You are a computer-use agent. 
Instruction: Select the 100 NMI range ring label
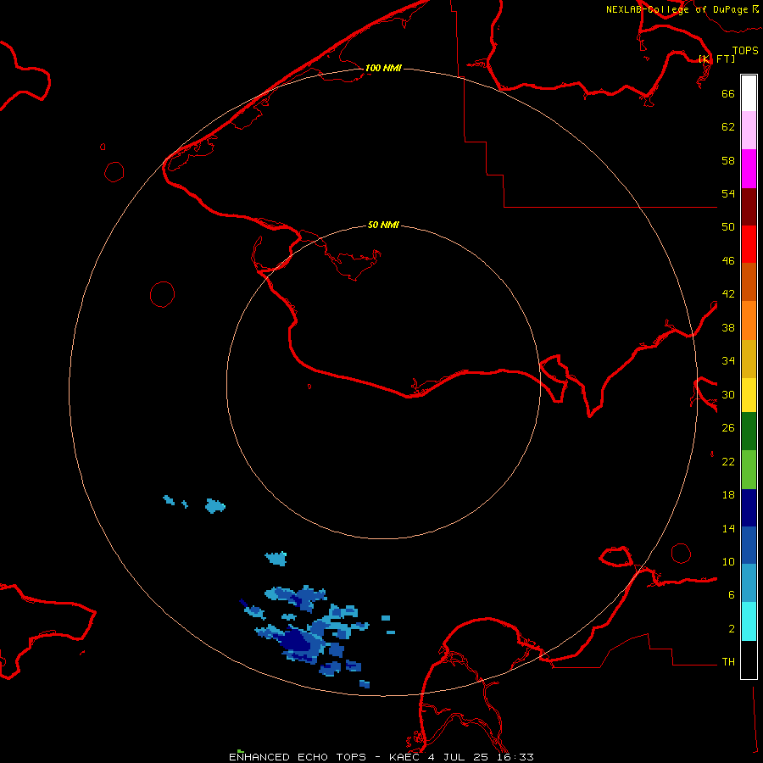click(x=383, y=68)
